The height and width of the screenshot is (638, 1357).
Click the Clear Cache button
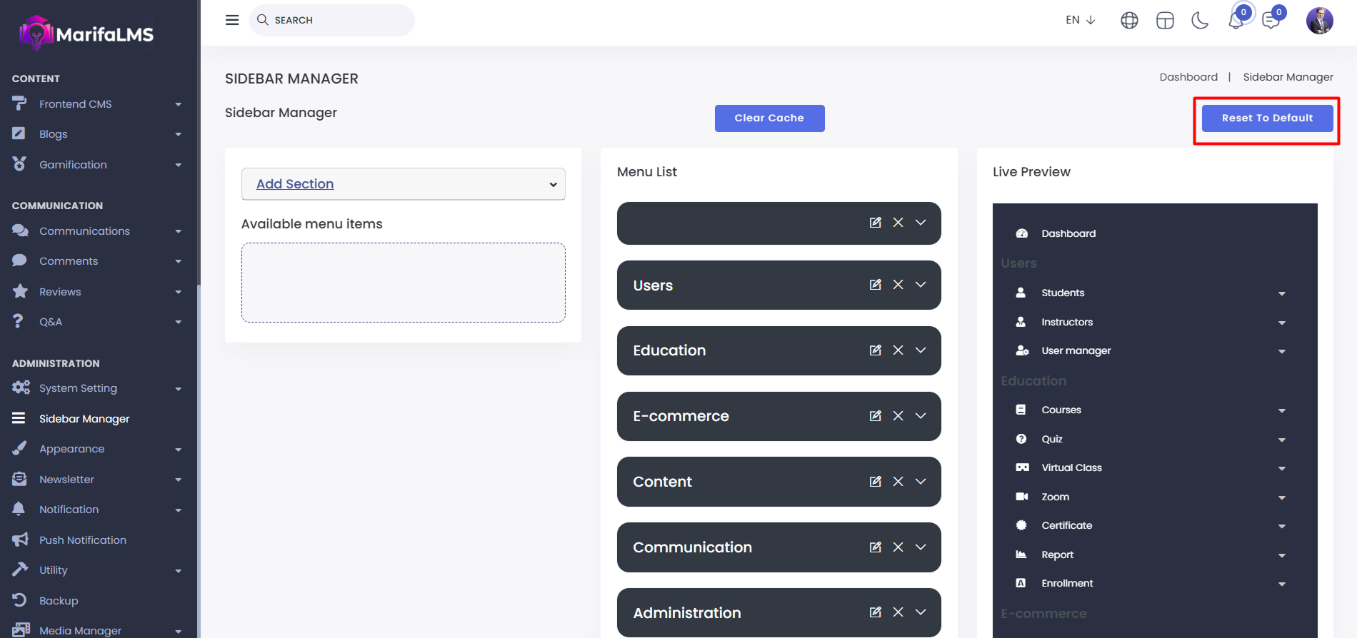769,118
